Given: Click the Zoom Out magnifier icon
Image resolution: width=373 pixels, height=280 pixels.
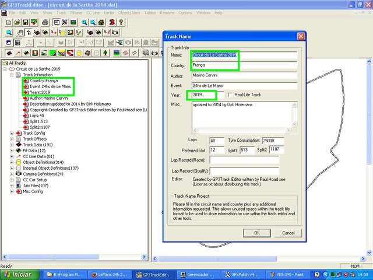Looking at the screenshot, I should click(93, 22).
